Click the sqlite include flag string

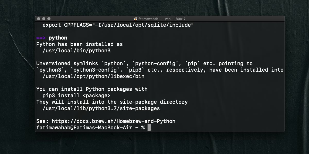[x=144, y=25]
